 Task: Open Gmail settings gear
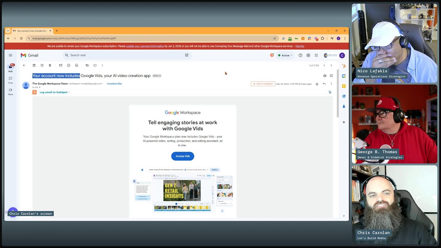[308, 55]
